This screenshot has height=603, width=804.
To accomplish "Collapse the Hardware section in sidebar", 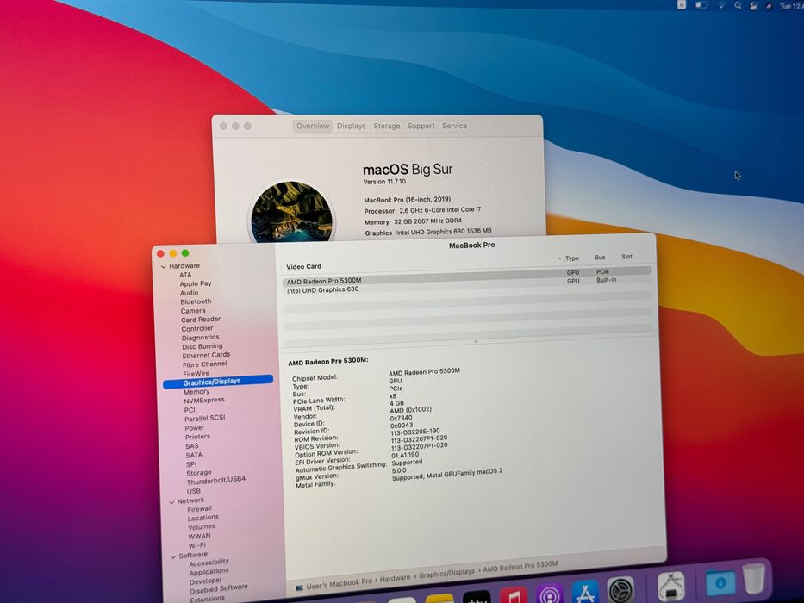I will click(x=164, y=267).
